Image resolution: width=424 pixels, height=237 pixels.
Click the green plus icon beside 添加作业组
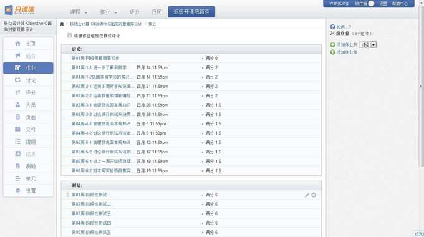(332, 52)
